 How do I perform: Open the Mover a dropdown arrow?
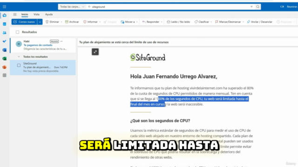tap(137, 22)
